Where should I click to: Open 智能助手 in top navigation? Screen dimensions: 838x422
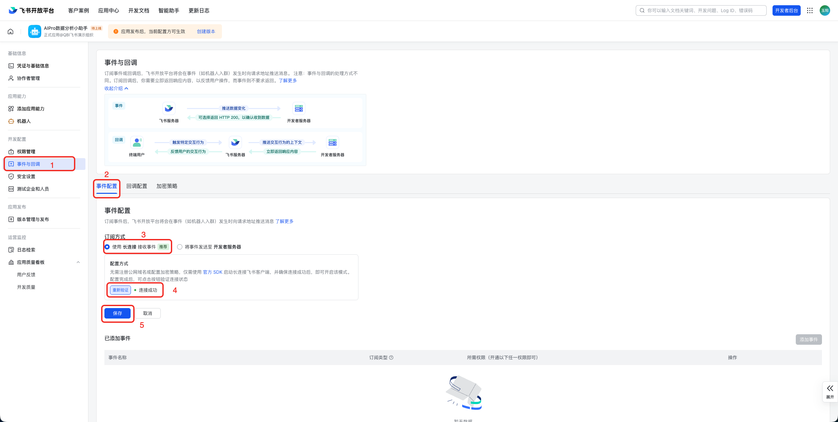point(169,10)
